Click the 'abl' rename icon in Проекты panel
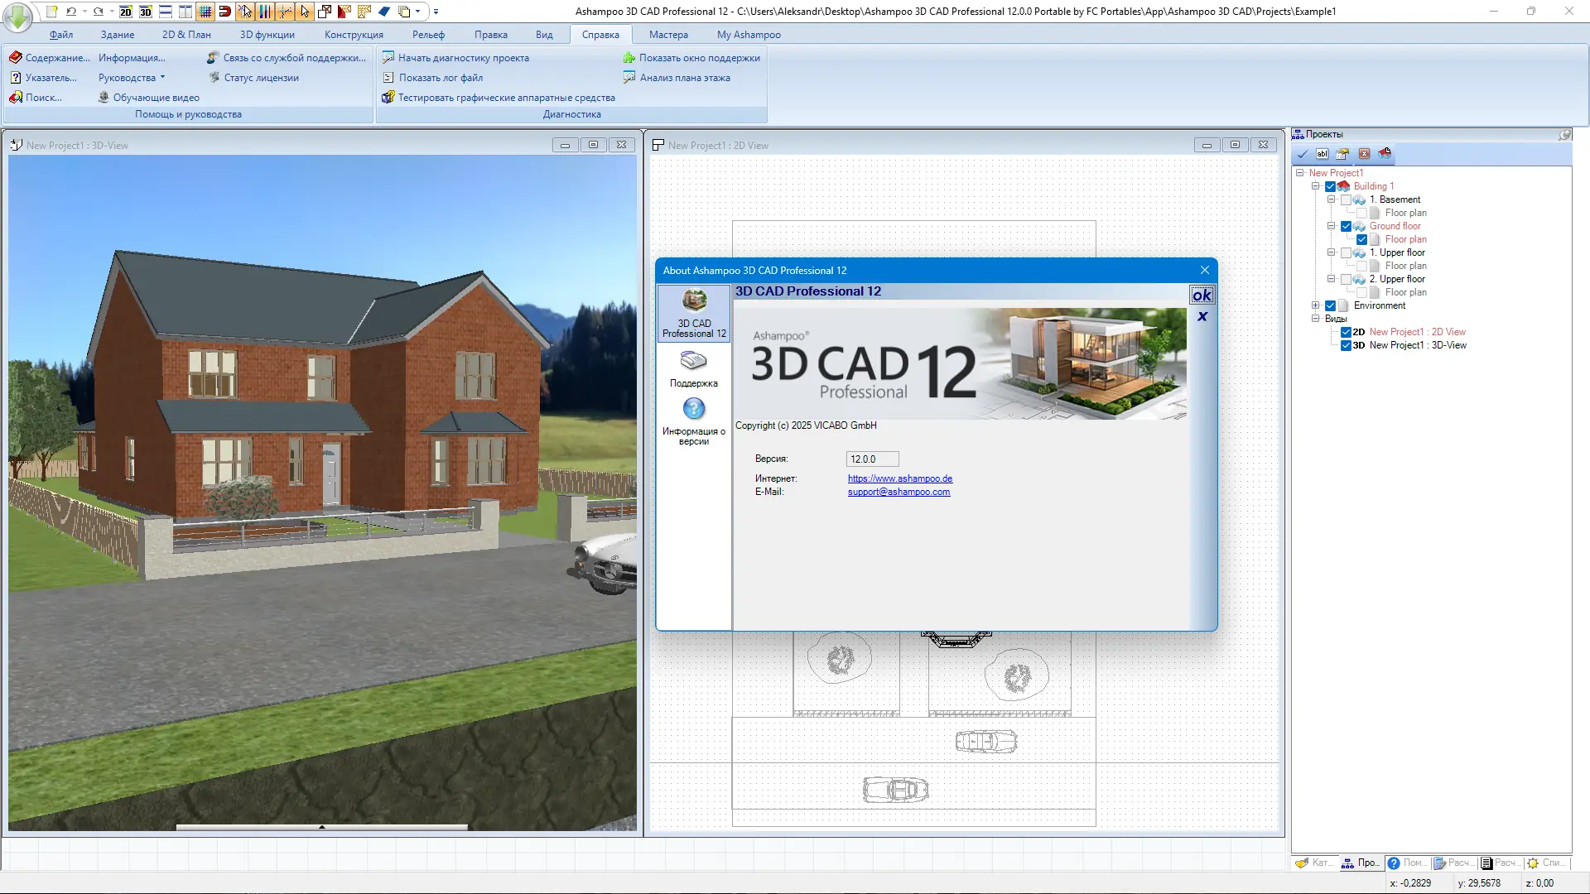The image size is (1590, 894). (x=1323, y=154)
